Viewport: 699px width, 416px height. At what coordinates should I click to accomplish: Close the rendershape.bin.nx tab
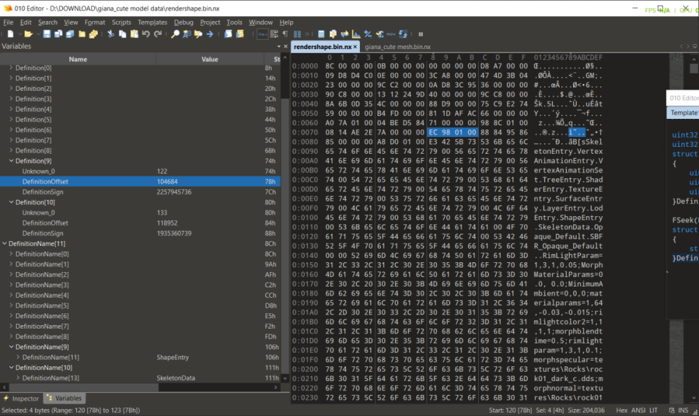pos(355,47)
